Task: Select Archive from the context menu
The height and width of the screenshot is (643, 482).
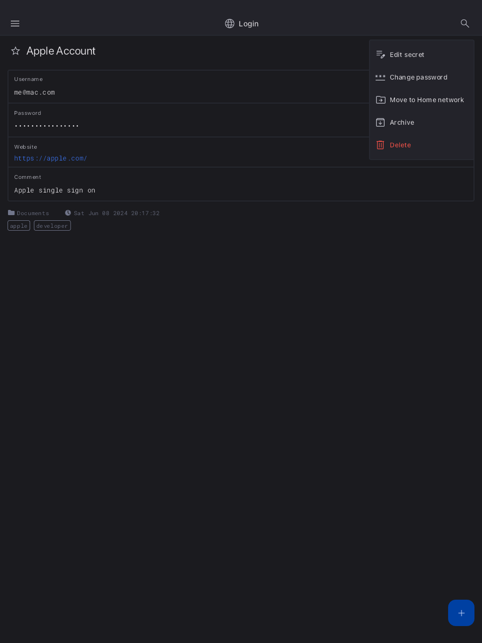Action: pyautogui.click(x=402, y=122)
